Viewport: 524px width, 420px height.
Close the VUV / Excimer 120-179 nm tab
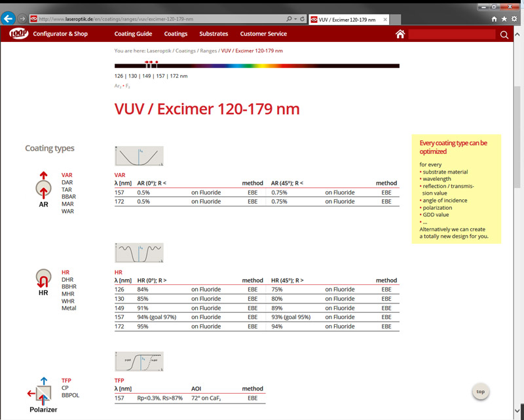point(385,20)
